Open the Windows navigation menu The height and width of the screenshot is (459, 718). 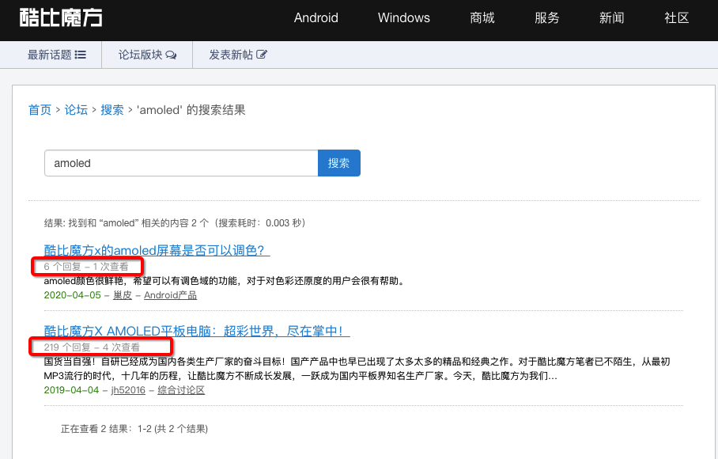[x=403, y=18]
